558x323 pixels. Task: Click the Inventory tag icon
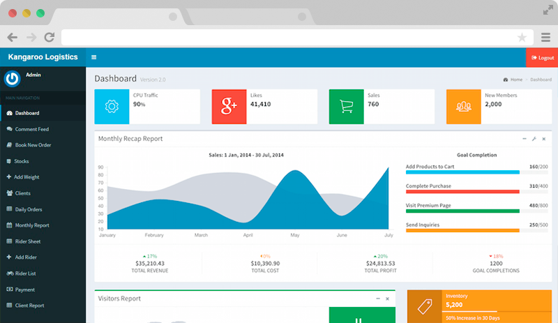[x=424, y=306]
